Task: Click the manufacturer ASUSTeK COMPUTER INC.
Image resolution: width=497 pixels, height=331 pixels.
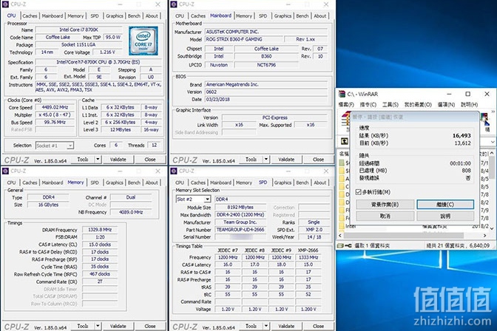Action: click(232, 32)
